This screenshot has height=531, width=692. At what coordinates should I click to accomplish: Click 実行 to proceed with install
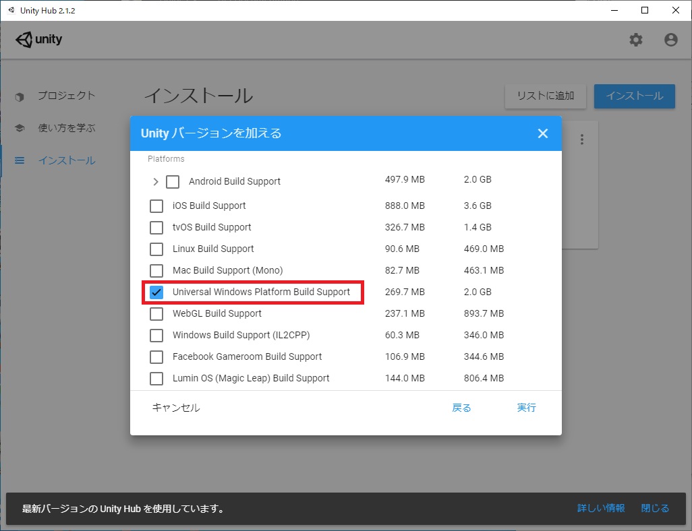click(527, 408)
